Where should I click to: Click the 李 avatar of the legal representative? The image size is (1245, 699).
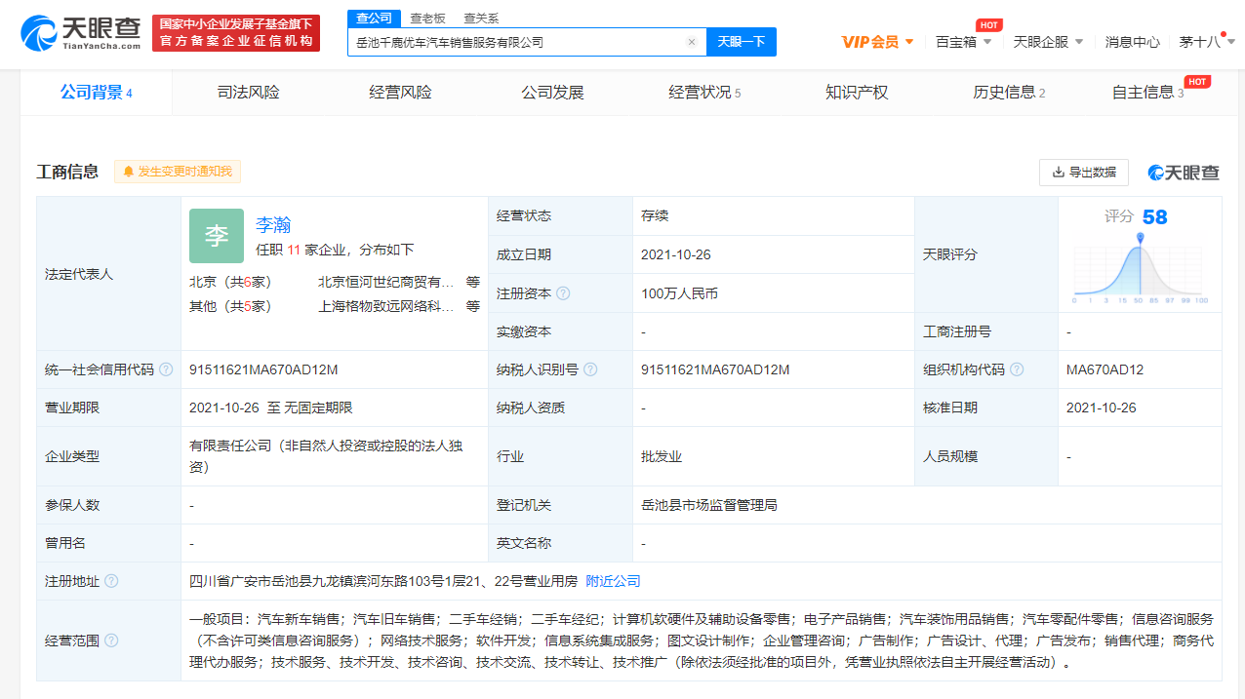[x=216, y=235]
